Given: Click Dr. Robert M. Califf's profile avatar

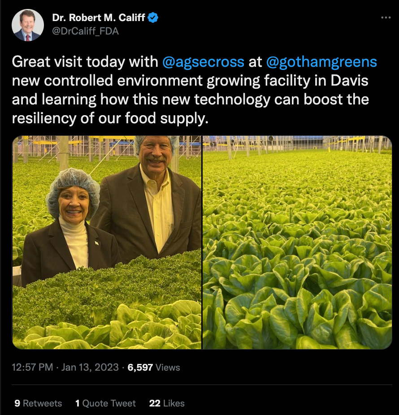Looking at the screenshot, I should (28, 25).
